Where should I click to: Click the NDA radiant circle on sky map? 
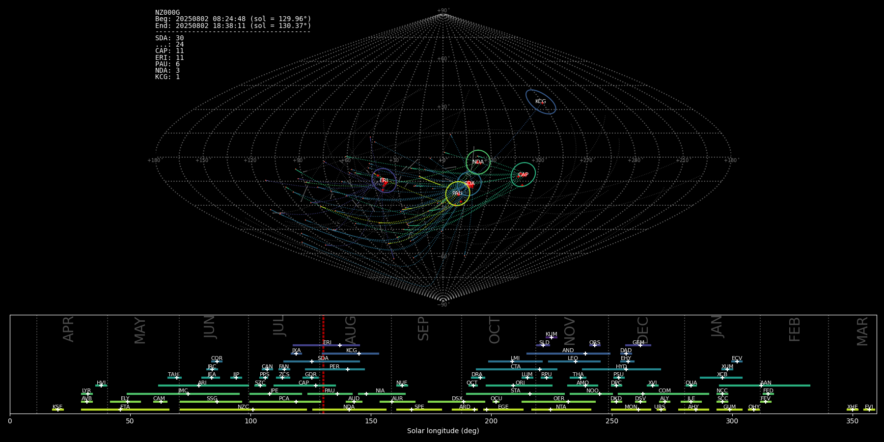(478, 162)
